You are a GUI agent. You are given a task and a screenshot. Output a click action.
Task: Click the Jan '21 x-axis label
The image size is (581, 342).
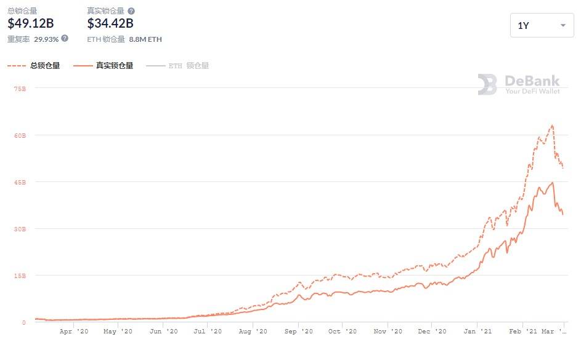pyautogui.click(x=478, y=332)
